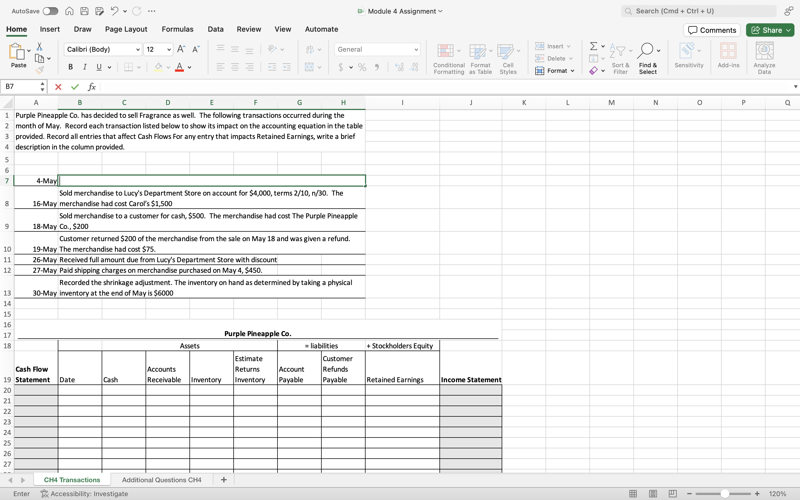Toggle AutoSave off
The image size is (800, 500).
point(50,11)
